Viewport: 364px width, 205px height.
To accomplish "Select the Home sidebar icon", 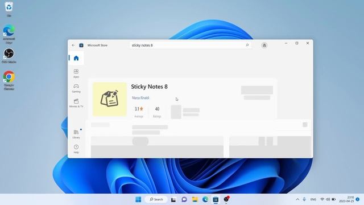I will 76,58.
